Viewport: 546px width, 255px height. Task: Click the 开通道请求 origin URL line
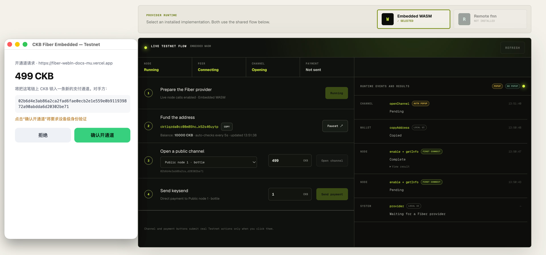pyautogui.click(x=64, y=63)
